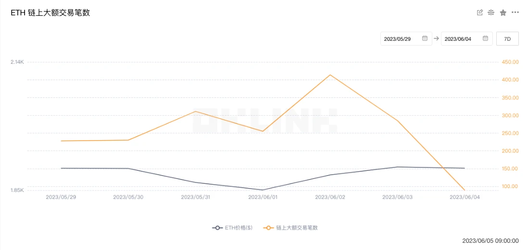Open the three-dot more options menu
Image resolution: width=528 pixels, height=250 pixels.
(x=515, y=12)
